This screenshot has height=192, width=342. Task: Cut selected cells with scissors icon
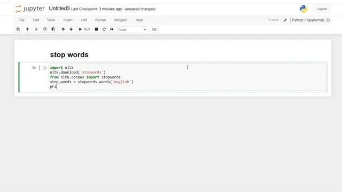click(37, 29)
